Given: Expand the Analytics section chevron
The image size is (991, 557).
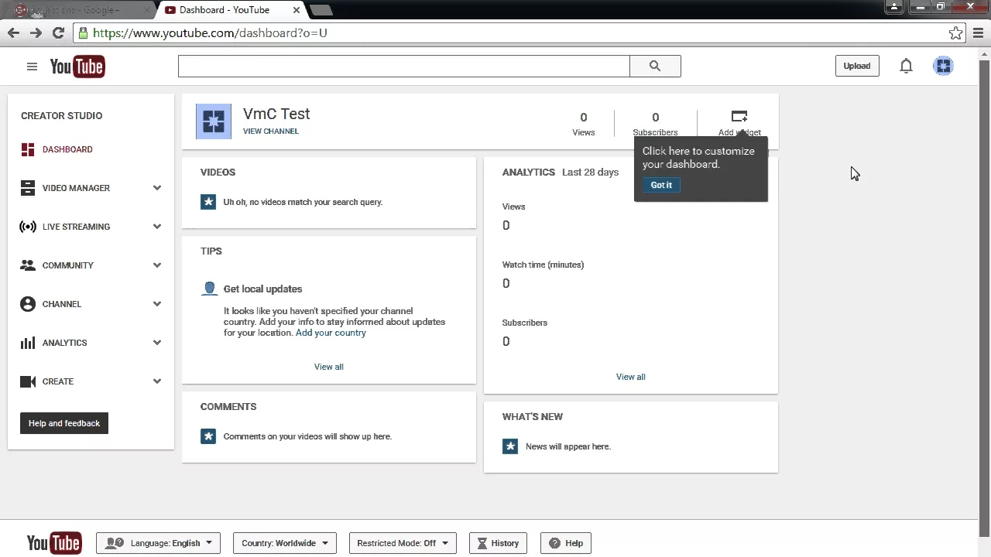Looking at the screenshot, I should tap(157, 343).
